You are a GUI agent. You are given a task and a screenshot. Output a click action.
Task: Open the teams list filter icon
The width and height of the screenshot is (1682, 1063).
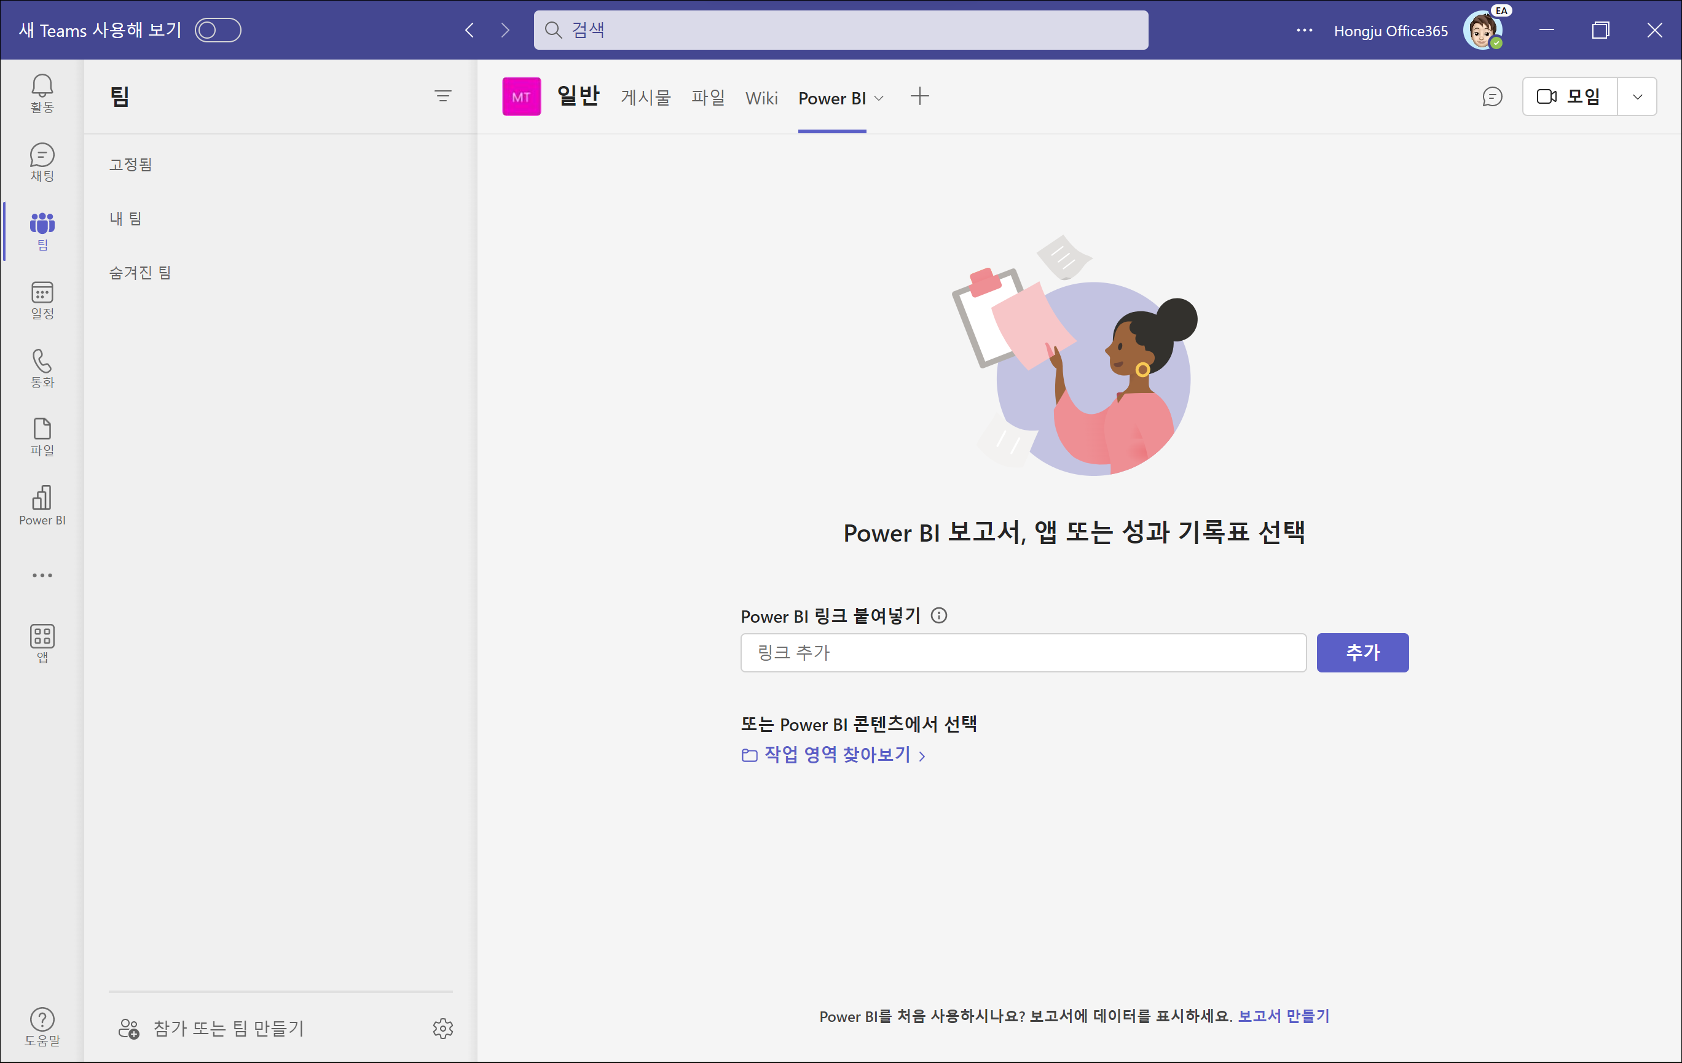pyautogui.click(x=443, y=96)
